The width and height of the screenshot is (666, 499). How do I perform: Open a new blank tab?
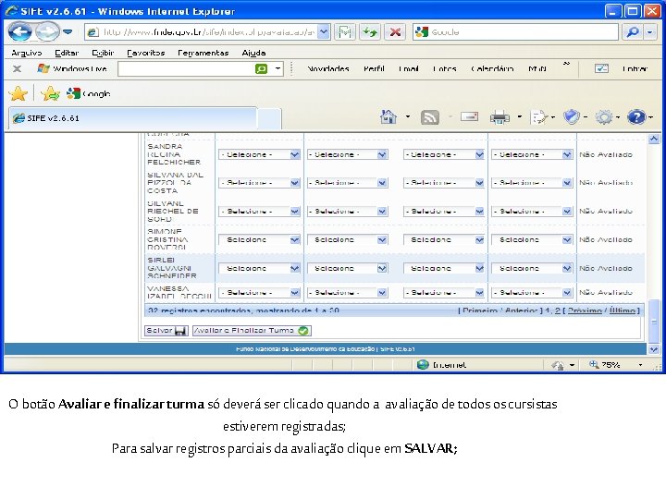(269, 118)
